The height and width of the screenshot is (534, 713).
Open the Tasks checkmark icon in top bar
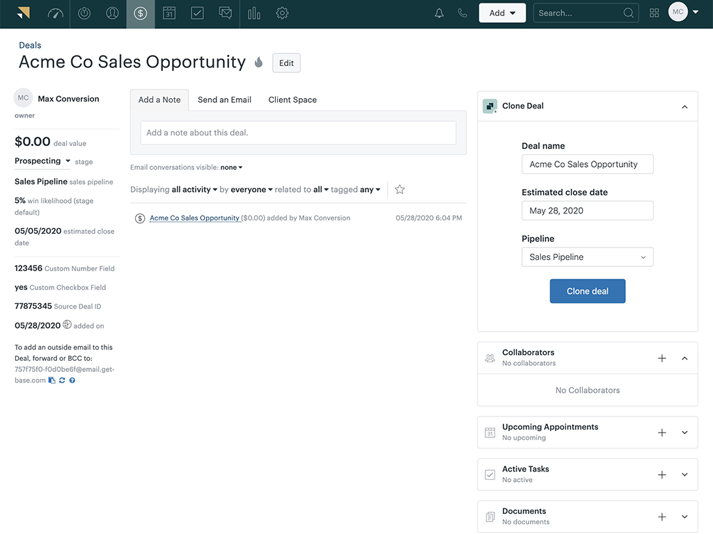(x=197, y=13)
